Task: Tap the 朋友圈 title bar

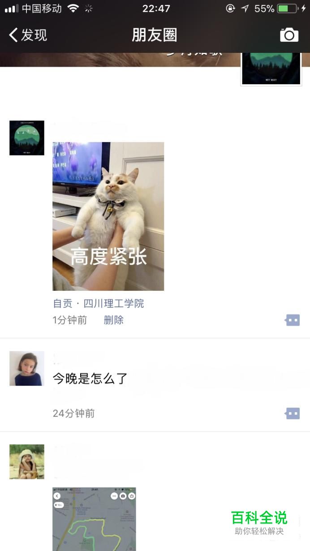Action: pyautogui.click(x=155, y=35)
